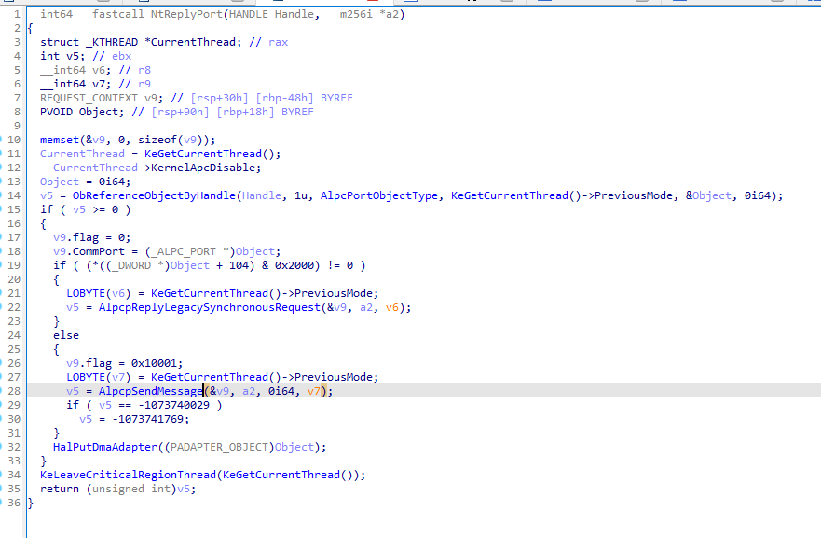
Task: Click the AlpcpSendMessage call on highlighted line
Action: (151, 391)
